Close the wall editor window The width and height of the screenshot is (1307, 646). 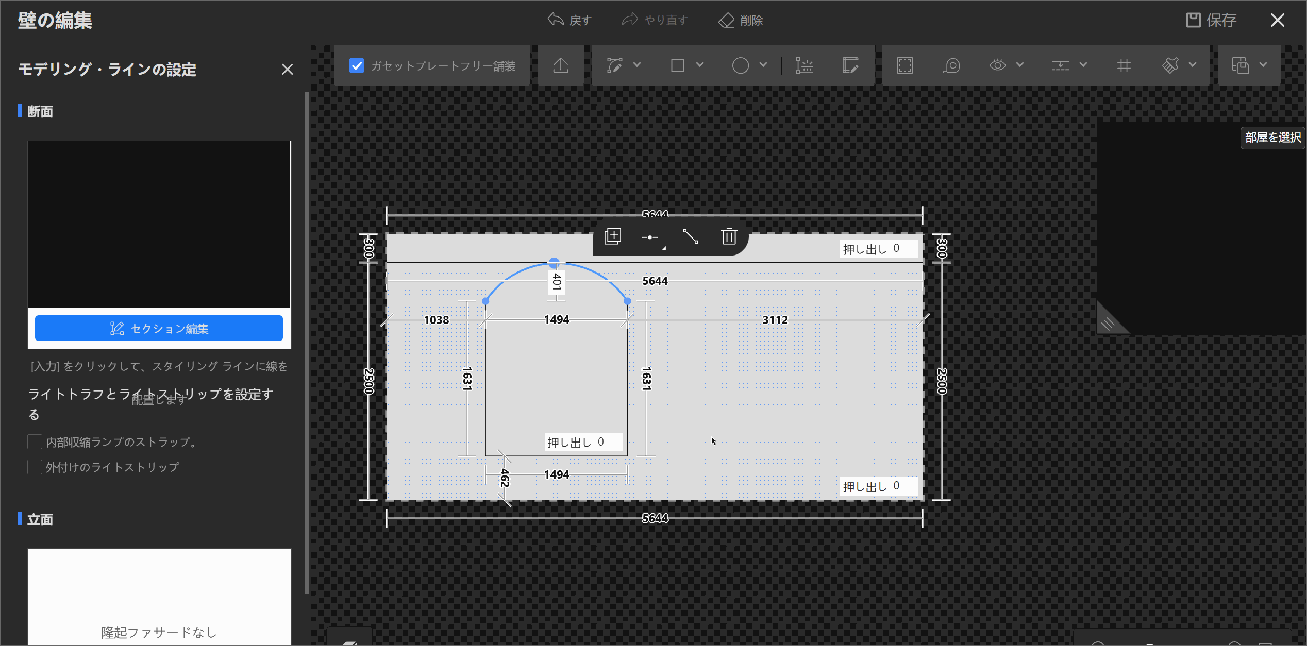[x=1277, y=20]
